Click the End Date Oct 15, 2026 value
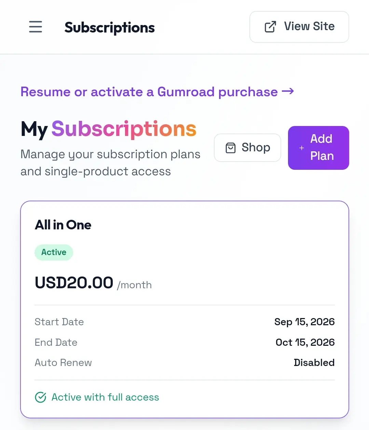Screen dimensions: 369x430 pos(305,342)
